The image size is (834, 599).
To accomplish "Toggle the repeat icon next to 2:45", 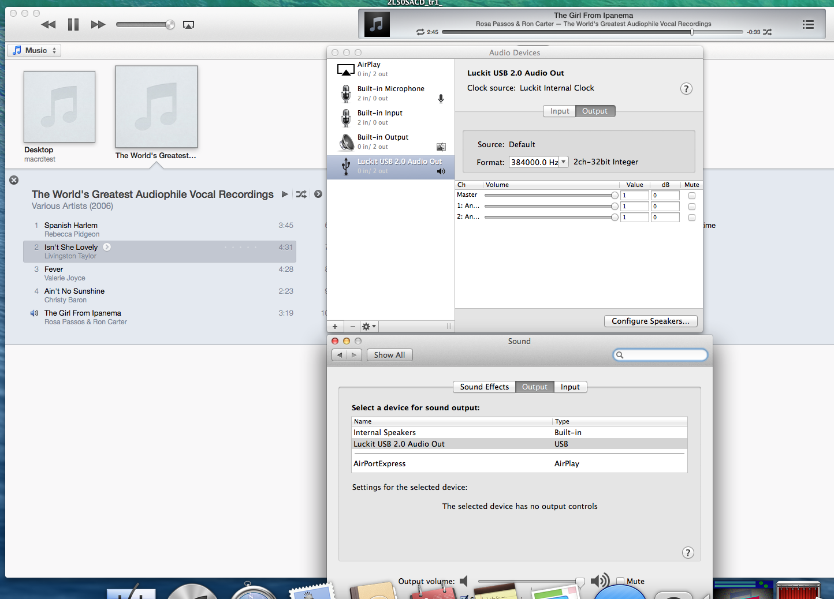I will pos(420,32).
